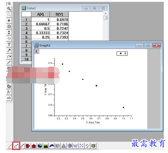Click cell with value 0.7247

[59, 28]
